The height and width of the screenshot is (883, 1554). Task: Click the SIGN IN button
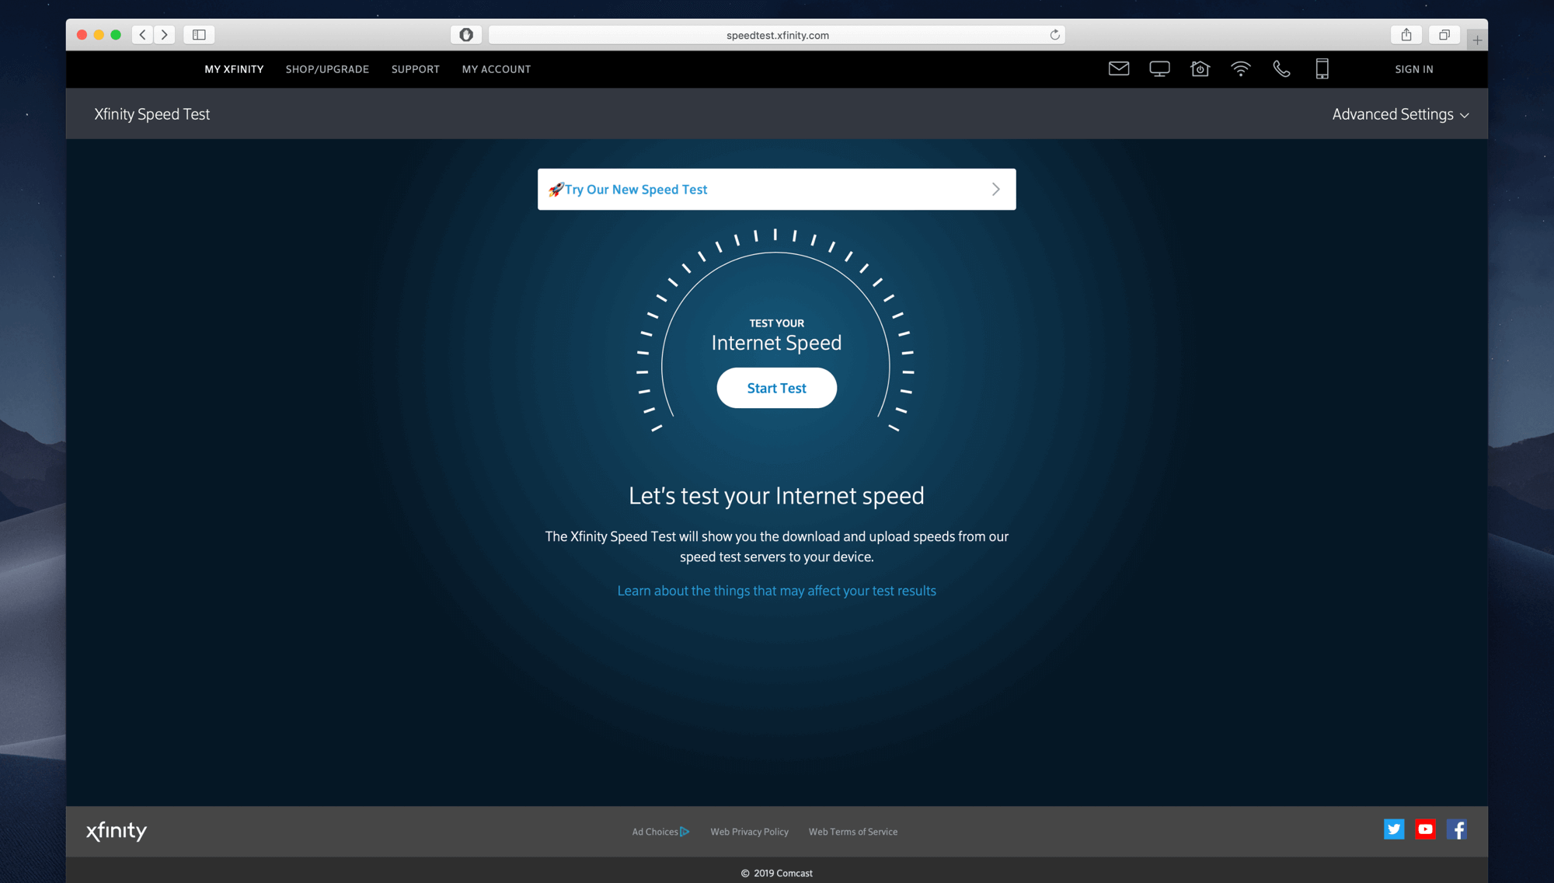[x=1415, y=68]
